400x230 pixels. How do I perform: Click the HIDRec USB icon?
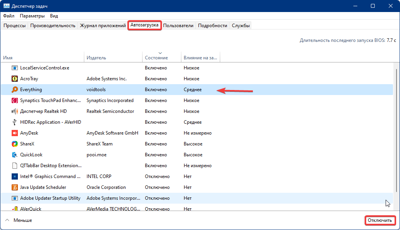(x=15, y=122)
